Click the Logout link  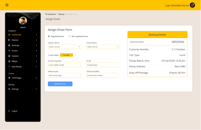pyautogui.click(x=14, y=111)
